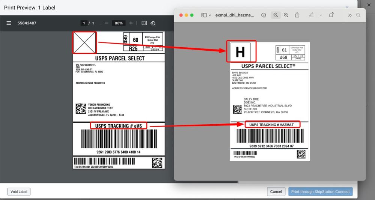Screen dimensions: 375x200
Task: Zoom in using Preview magnifier plus
Action: coord(286,15)
